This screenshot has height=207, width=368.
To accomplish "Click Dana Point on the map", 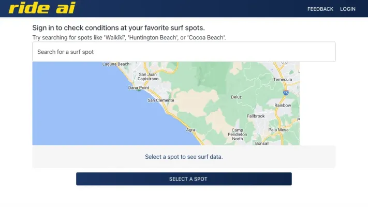I will point(138,88).
